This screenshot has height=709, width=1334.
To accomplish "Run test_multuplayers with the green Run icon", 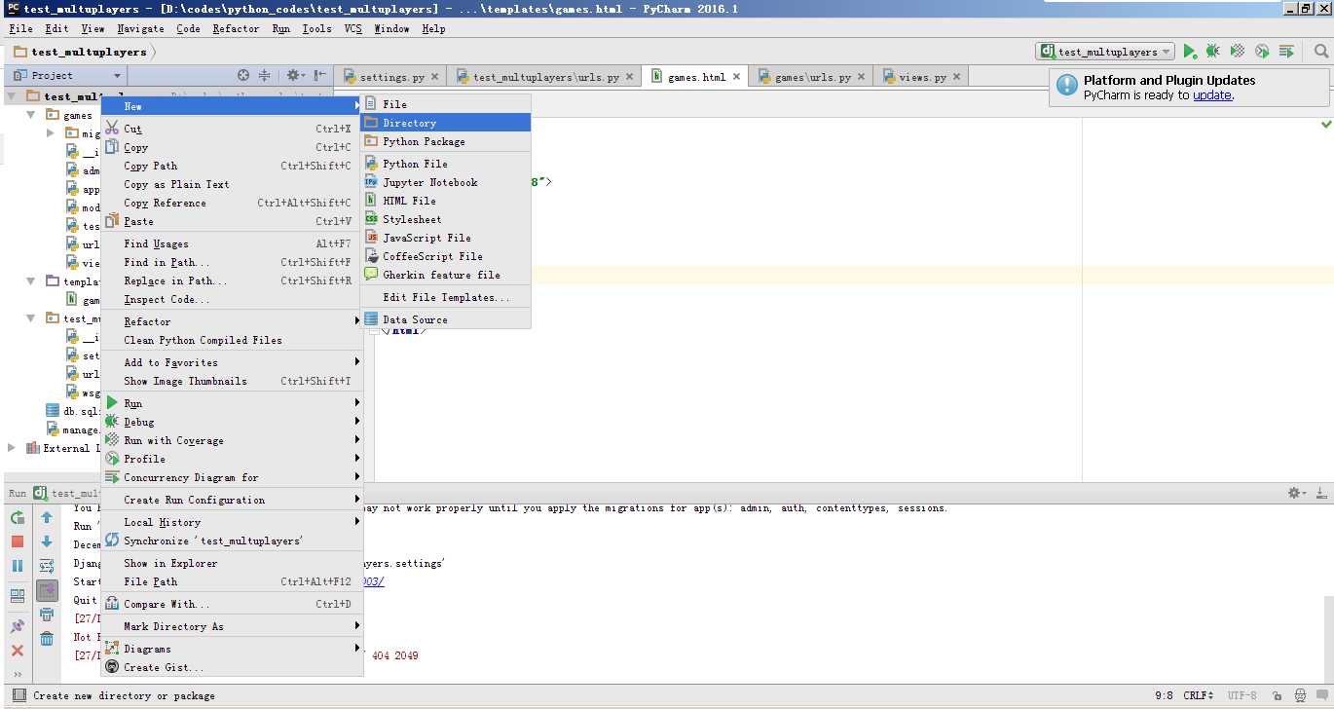I will [x=1189, y=52].
